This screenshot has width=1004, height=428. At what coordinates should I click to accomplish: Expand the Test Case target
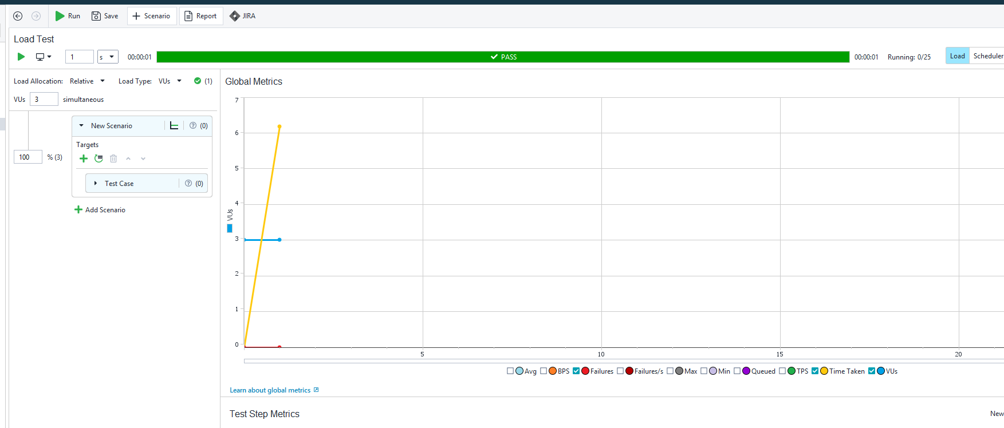pyautogui.click(x=96, y=184)
